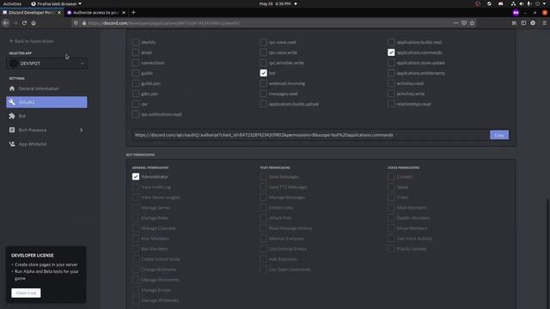
Task: Open a new tab with the plus icon
Action: coord(133,12)
